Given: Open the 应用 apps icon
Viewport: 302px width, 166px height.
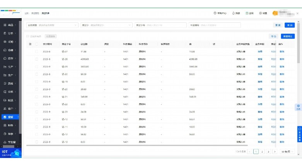Looking at the screenshot, I should coord(247,13).
